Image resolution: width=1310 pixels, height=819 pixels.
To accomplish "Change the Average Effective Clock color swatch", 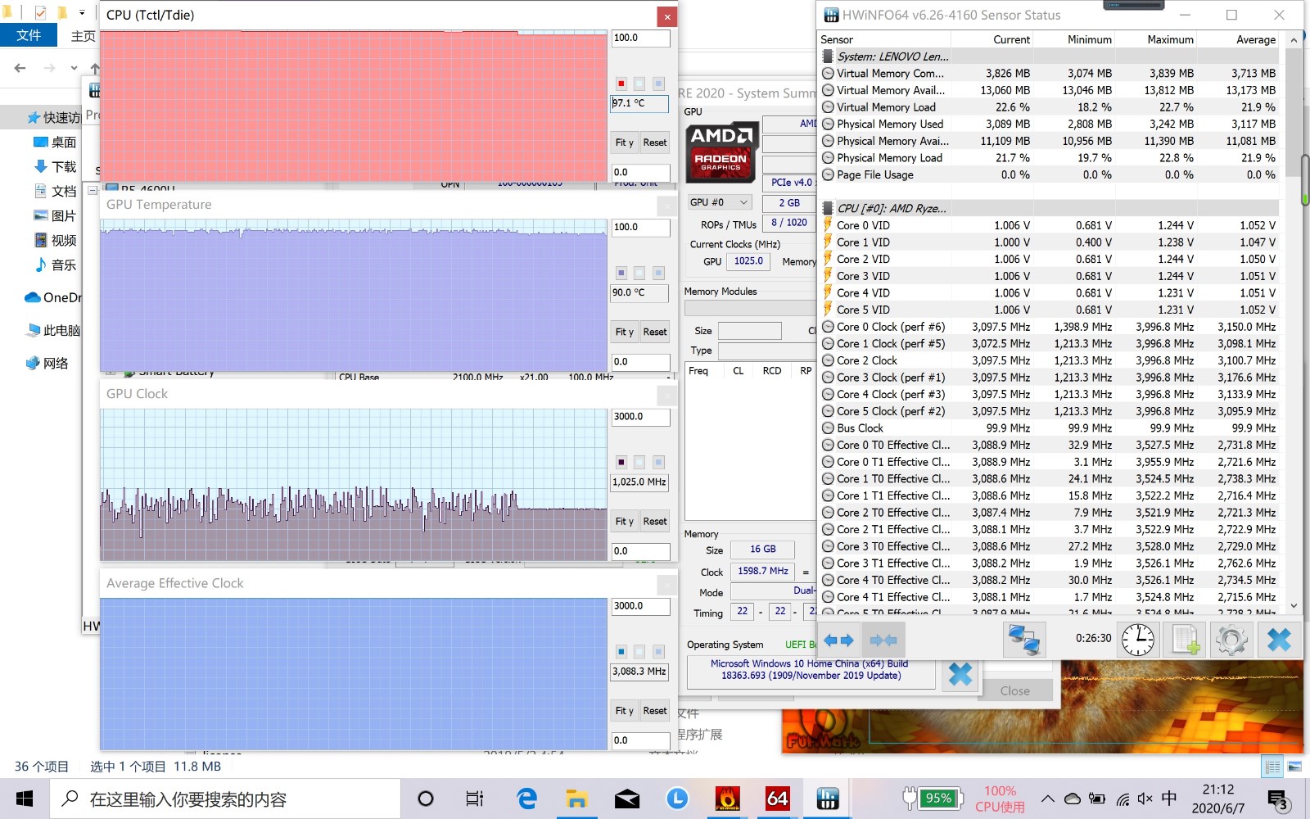I will click(621, 652).
